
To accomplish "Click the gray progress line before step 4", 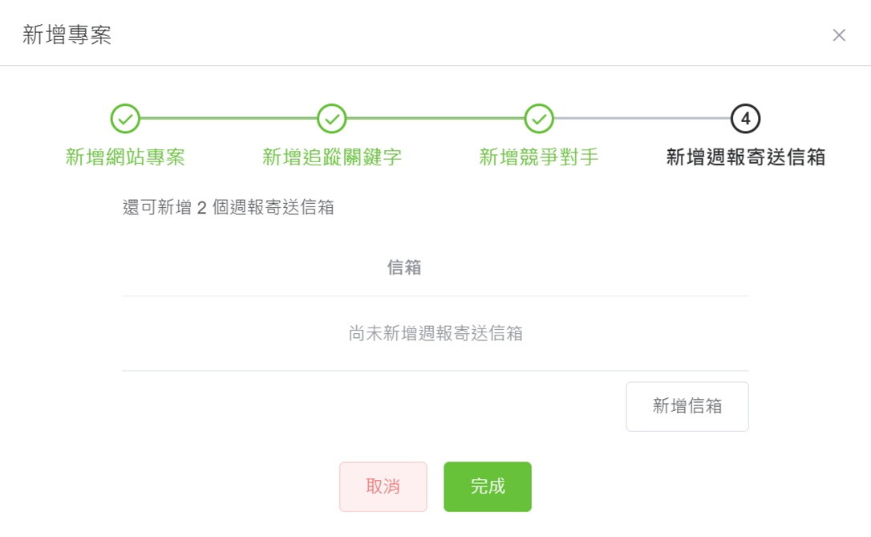I will 642,119.
